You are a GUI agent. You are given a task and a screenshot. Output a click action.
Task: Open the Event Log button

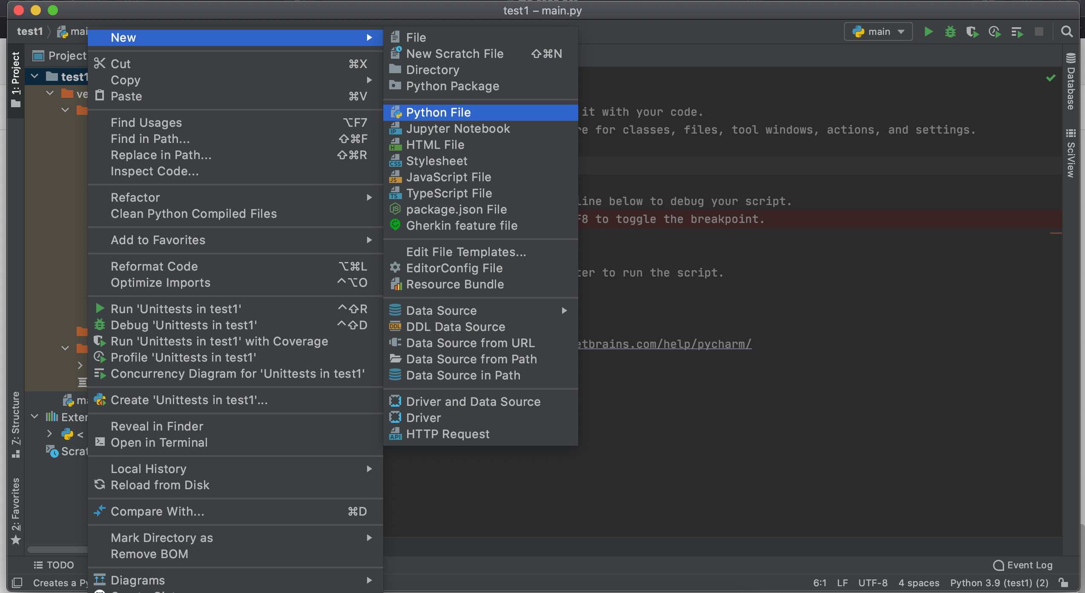point(1022,565)
